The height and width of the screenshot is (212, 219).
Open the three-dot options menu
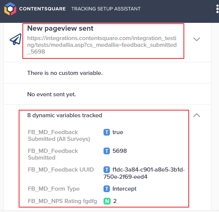217,9
